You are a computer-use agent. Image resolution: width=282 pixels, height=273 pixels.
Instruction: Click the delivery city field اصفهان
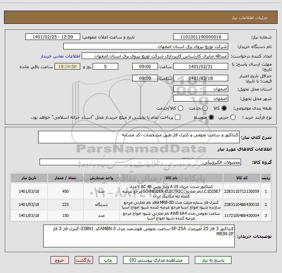[201, 98]
